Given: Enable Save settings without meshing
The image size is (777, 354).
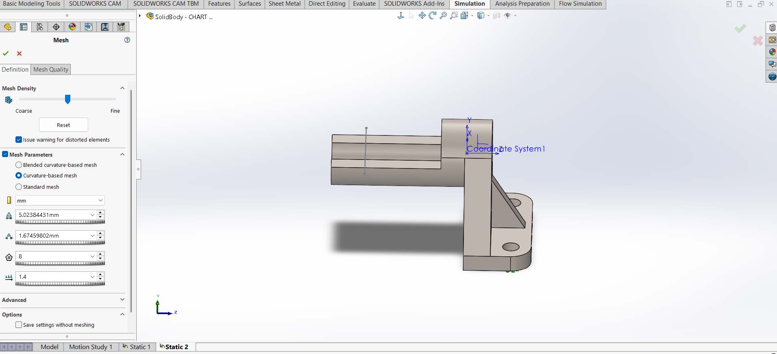Looking at the screenshot, I should 19,325.
